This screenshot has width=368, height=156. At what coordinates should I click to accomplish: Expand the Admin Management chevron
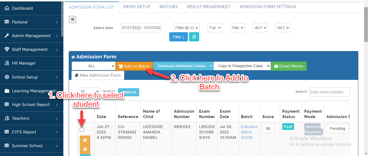57,36
